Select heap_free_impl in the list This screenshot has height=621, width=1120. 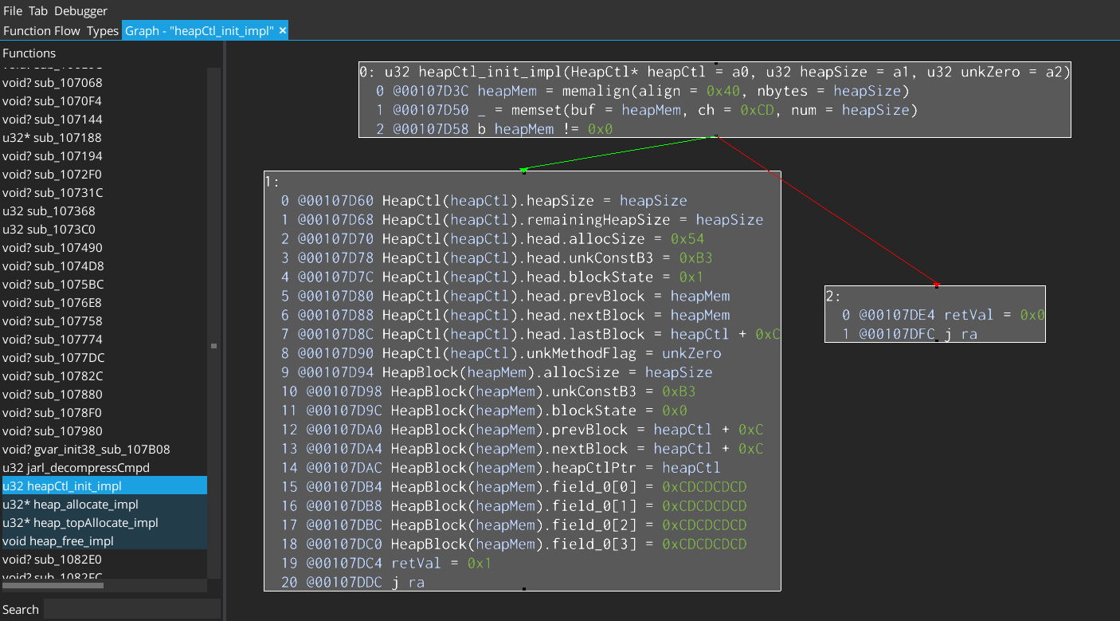pos(58,541)
